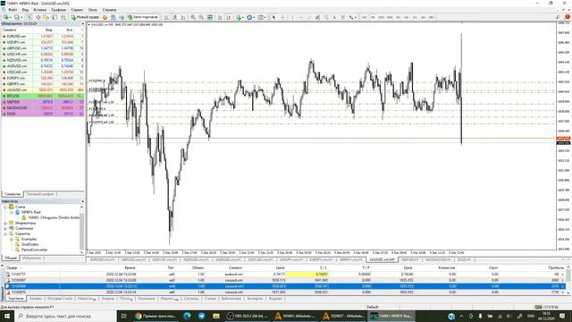Open the Вставка menu
572x322 pixels.
(x=39, y=10)
